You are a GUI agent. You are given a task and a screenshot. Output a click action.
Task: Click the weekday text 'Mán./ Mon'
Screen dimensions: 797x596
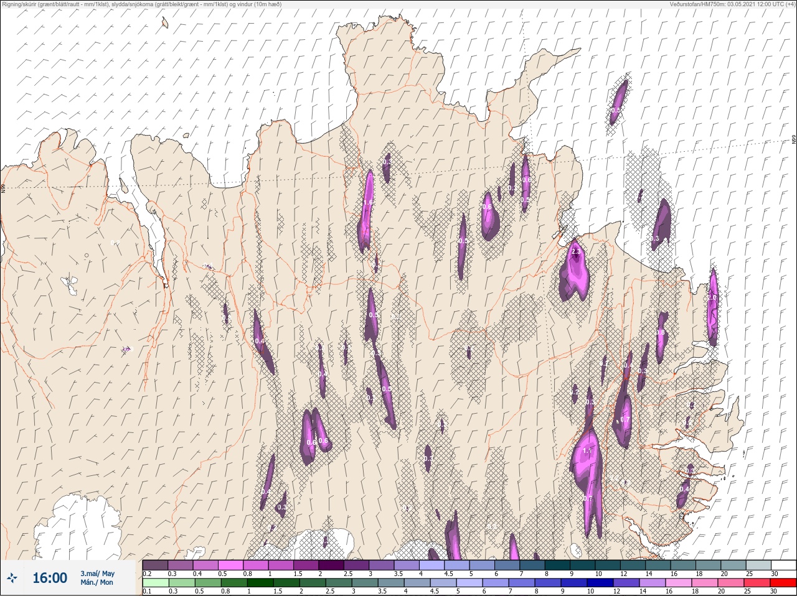(97, 582)
